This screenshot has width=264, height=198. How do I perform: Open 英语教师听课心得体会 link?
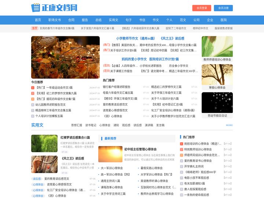[154, 181]
